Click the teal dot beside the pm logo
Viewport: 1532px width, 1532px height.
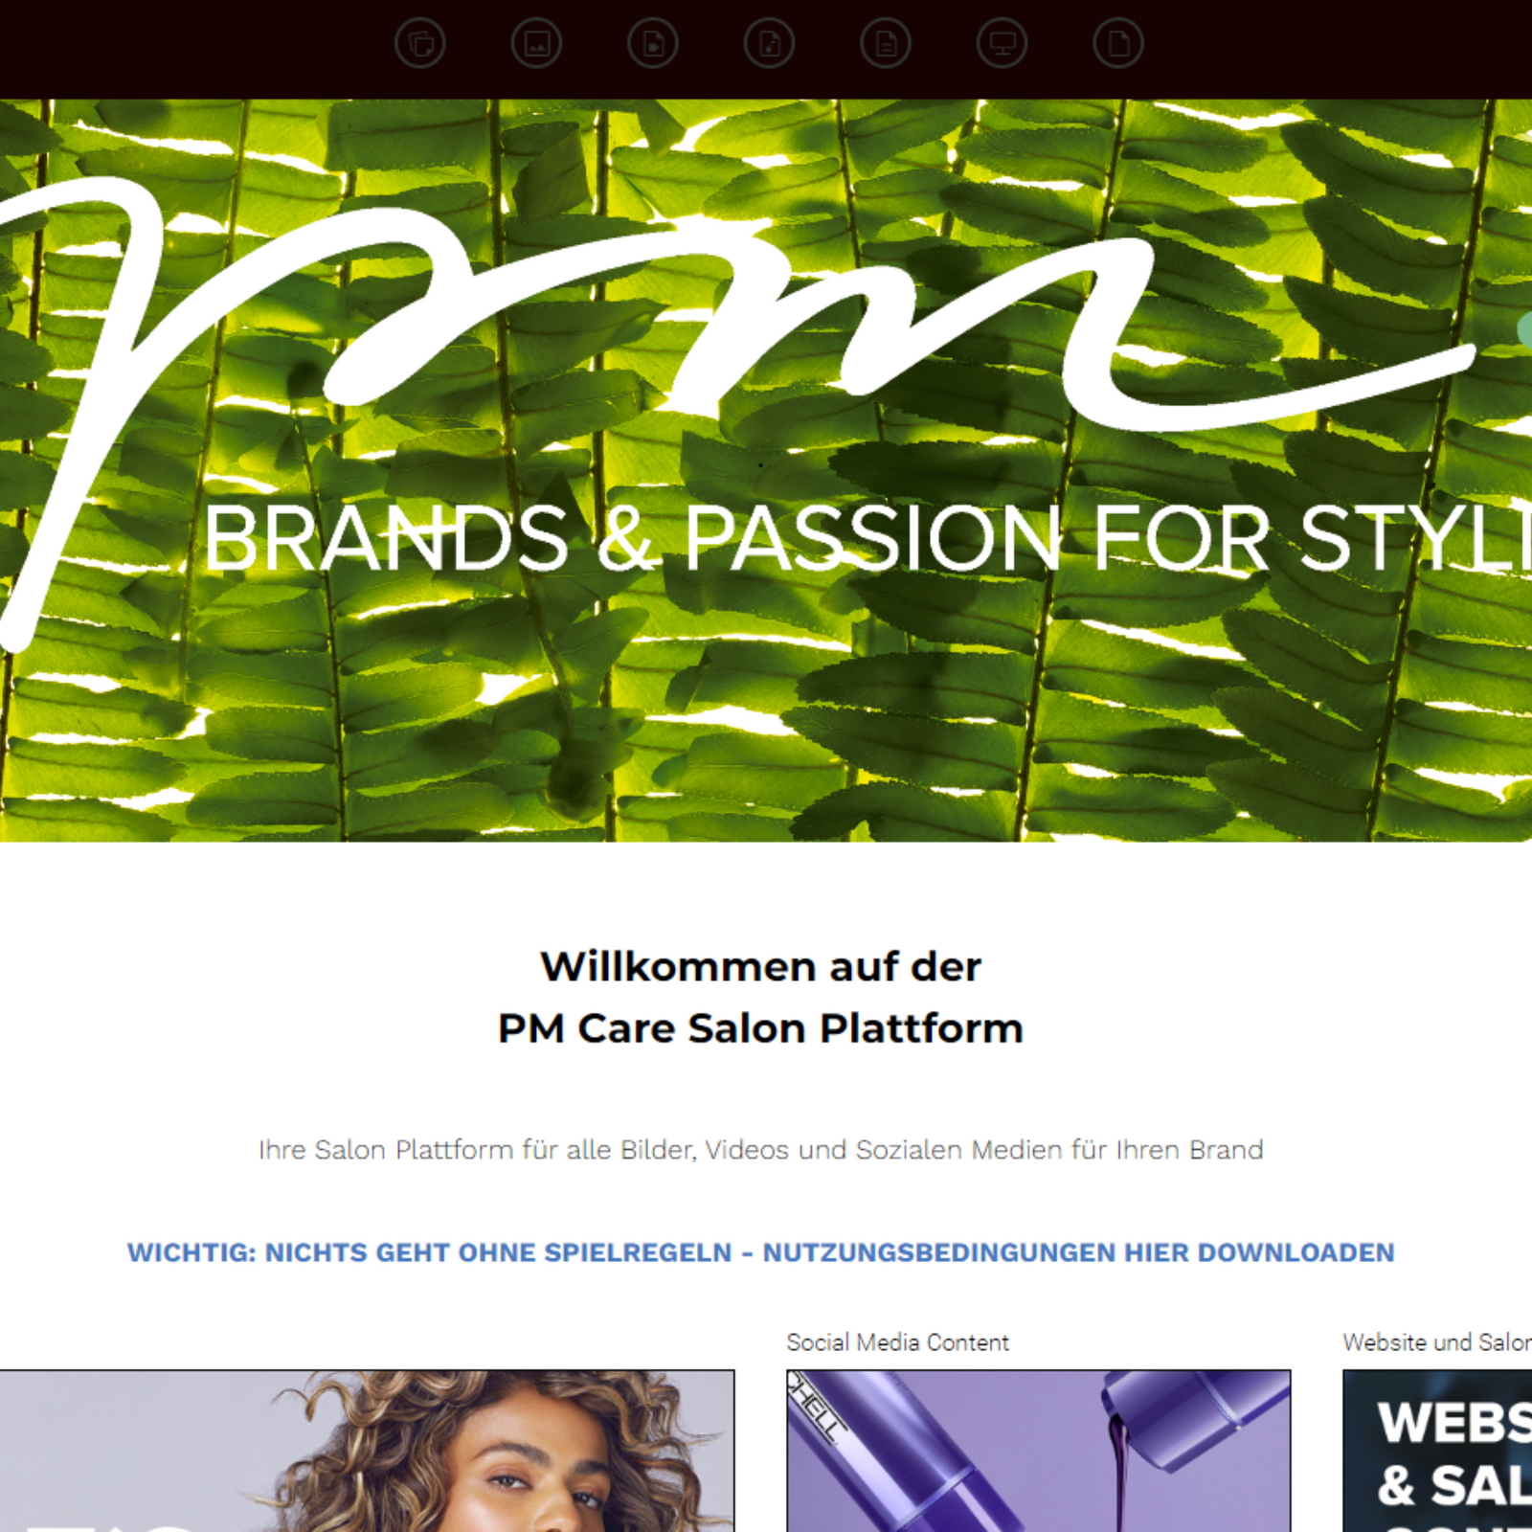click(x=1524, y=329)
